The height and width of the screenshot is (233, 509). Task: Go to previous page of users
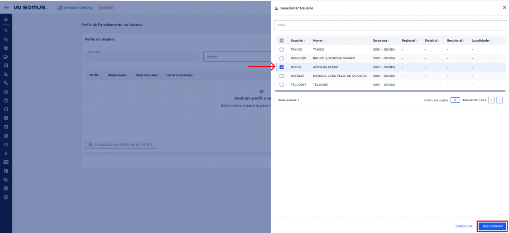[491, 100]
